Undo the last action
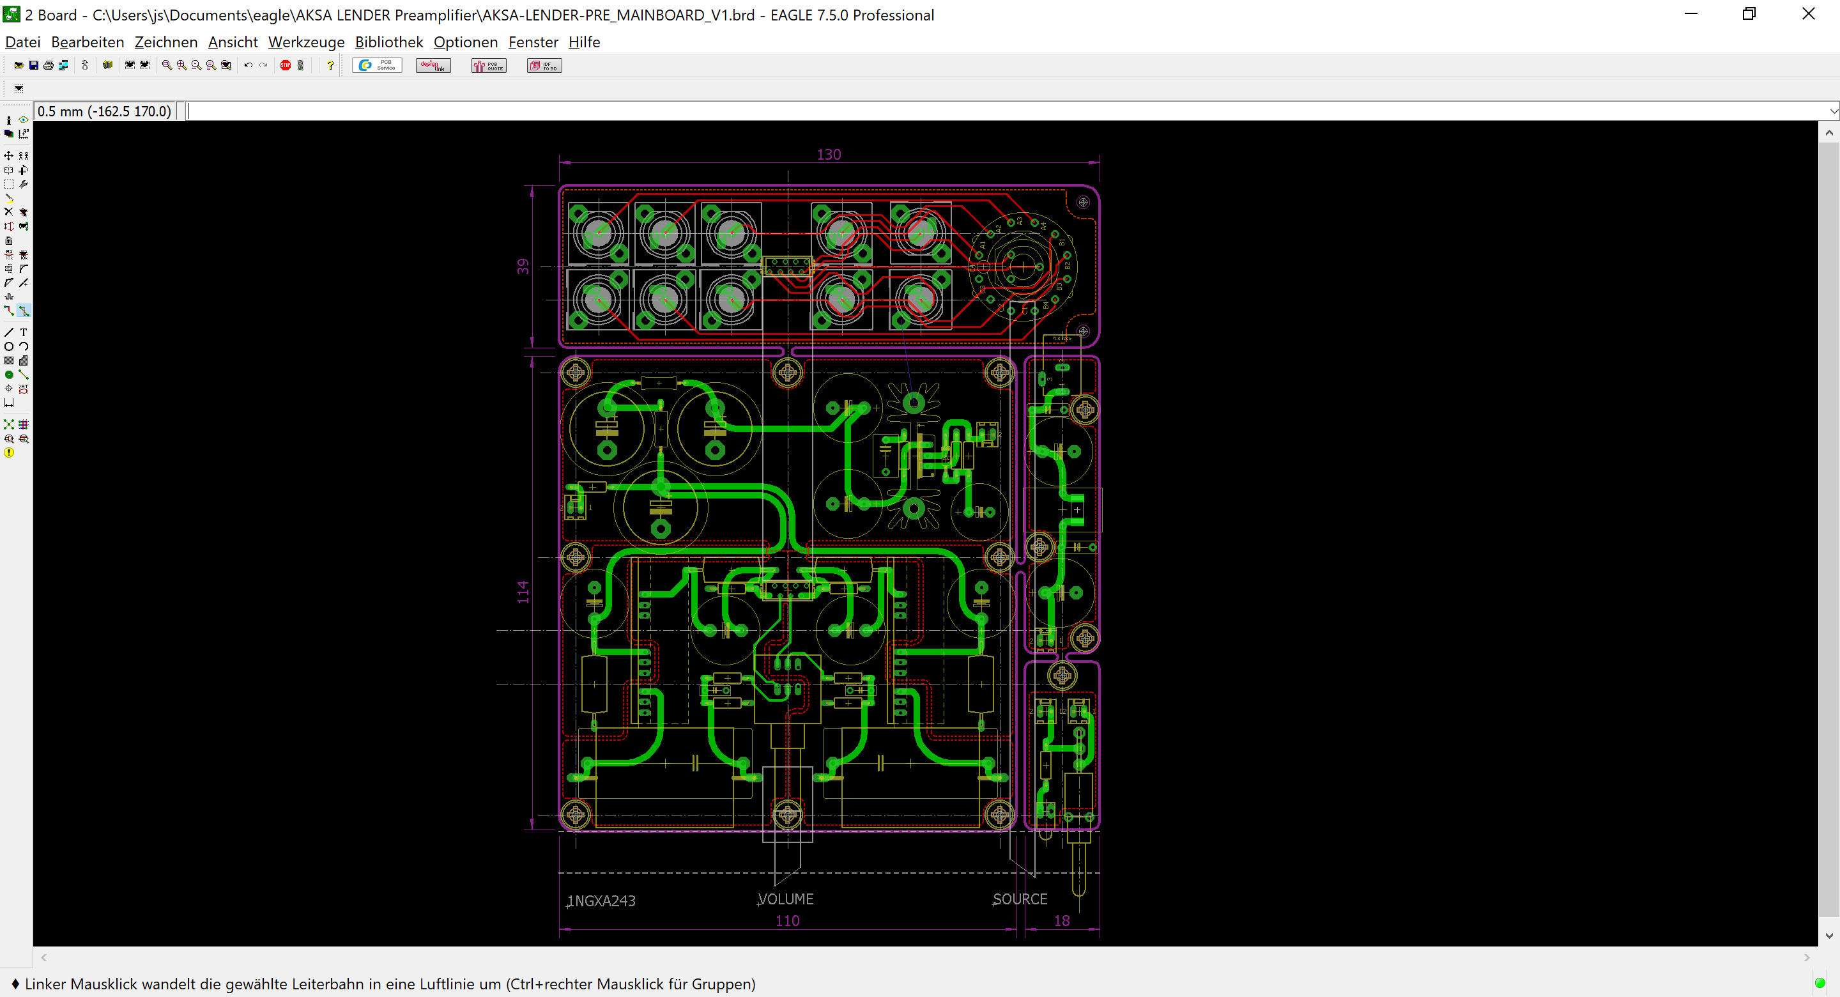The width and height of the screenshot is (1840, 997). [x=248, y=65]
